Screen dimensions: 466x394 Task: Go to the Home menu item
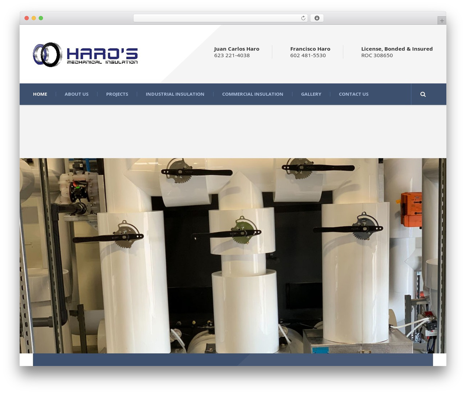pyautogui.click(x=40, y=94)
